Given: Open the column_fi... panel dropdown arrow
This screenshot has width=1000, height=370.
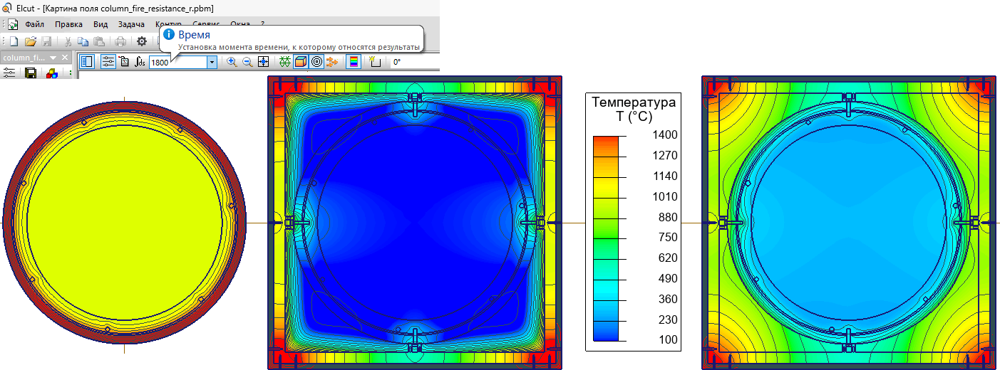Looking at the screenshot, I should coord(53,58).
